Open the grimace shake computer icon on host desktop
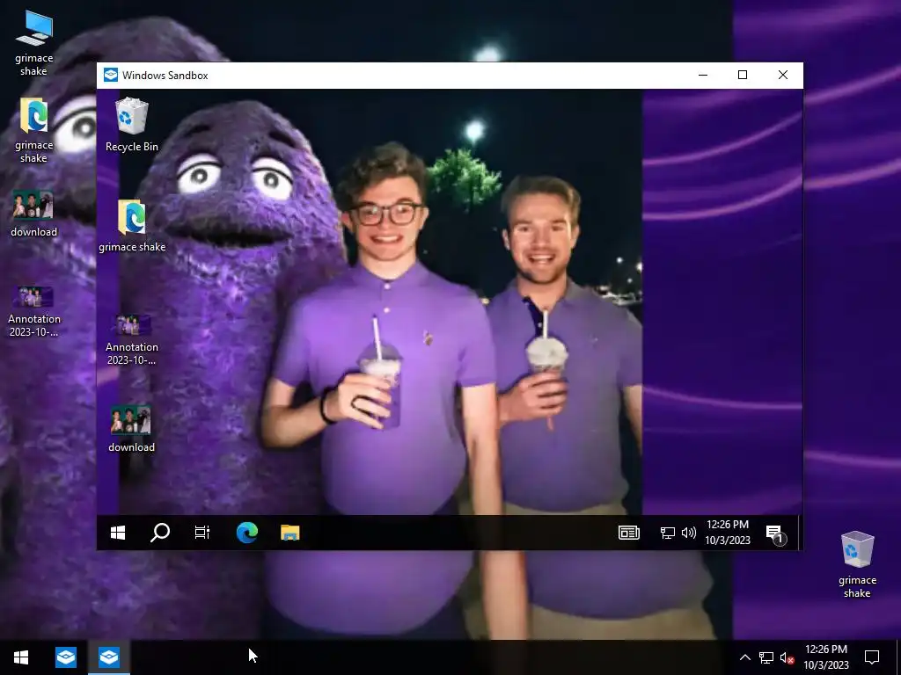Viewport: 901px width, 675px height. point(34,43)
